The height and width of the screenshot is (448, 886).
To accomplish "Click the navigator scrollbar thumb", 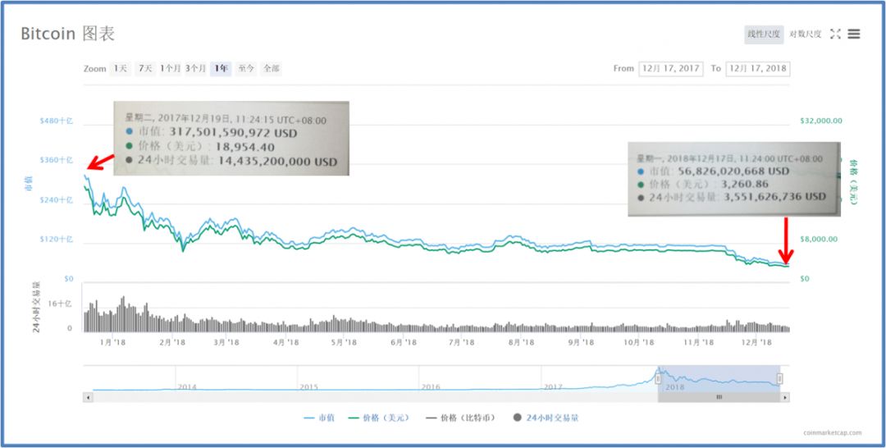I will point(719,397).
